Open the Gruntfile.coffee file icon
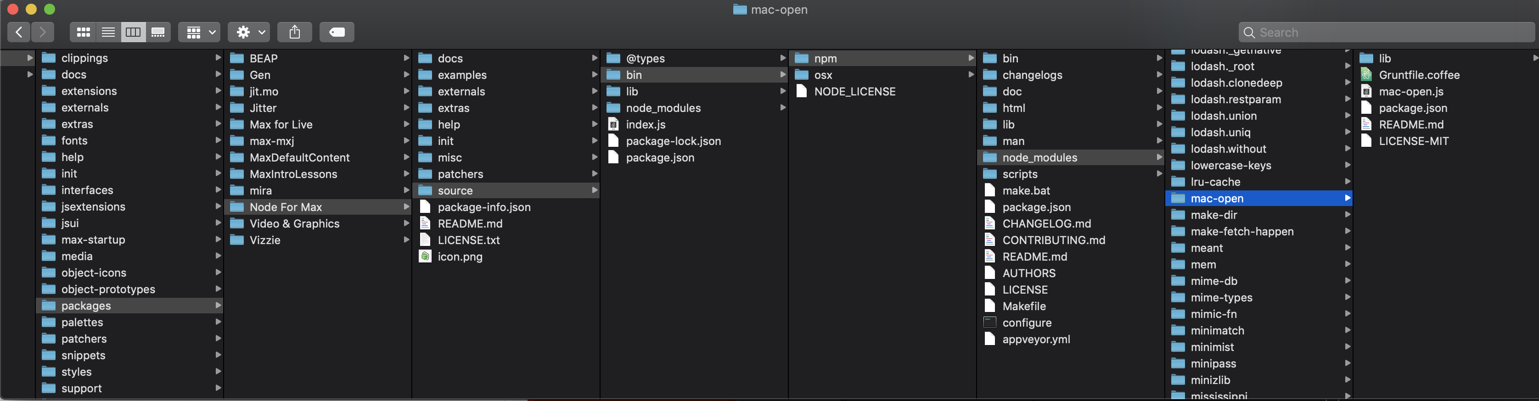The height and width of the screenshot is (401, 1539). coord(1366,75)
